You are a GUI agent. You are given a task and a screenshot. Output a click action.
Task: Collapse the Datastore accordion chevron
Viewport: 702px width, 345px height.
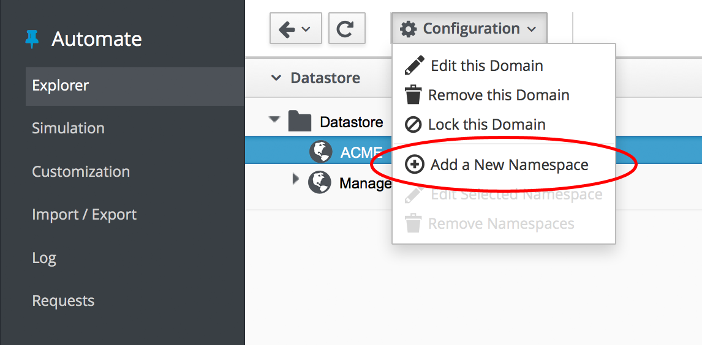[276, 78]
